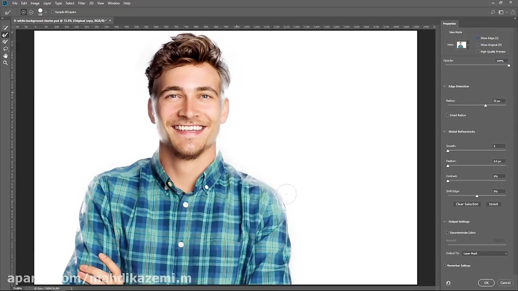The image size is (518, 291).
Task: Open the Select menu
Action: point(70,3)
